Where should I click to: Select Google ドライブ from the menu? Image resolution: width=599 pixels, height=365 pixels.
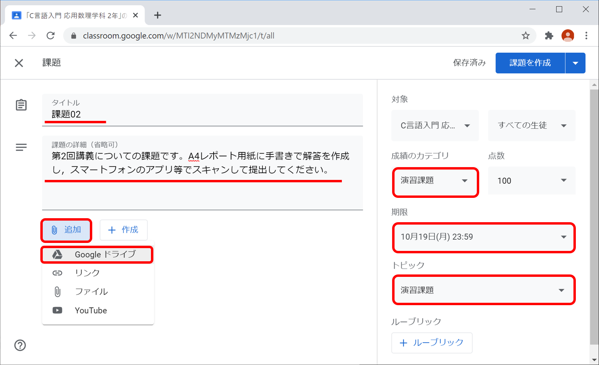[x=97, y=255]
